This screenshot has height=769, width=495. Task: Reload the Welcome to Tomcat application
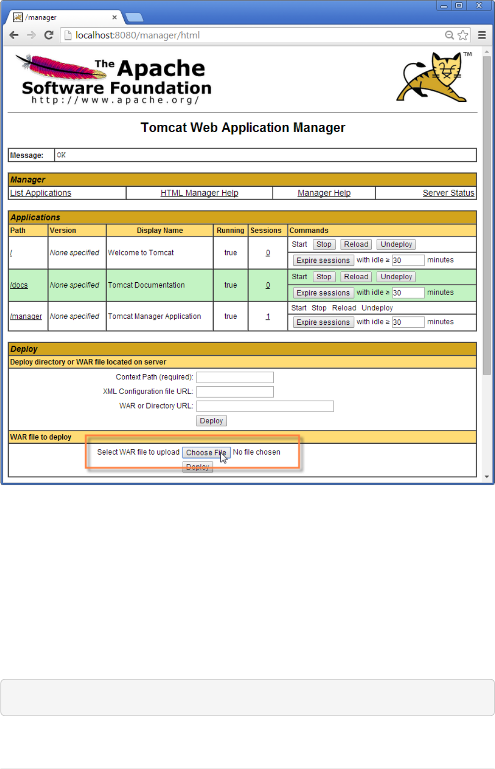pos(356,244)
